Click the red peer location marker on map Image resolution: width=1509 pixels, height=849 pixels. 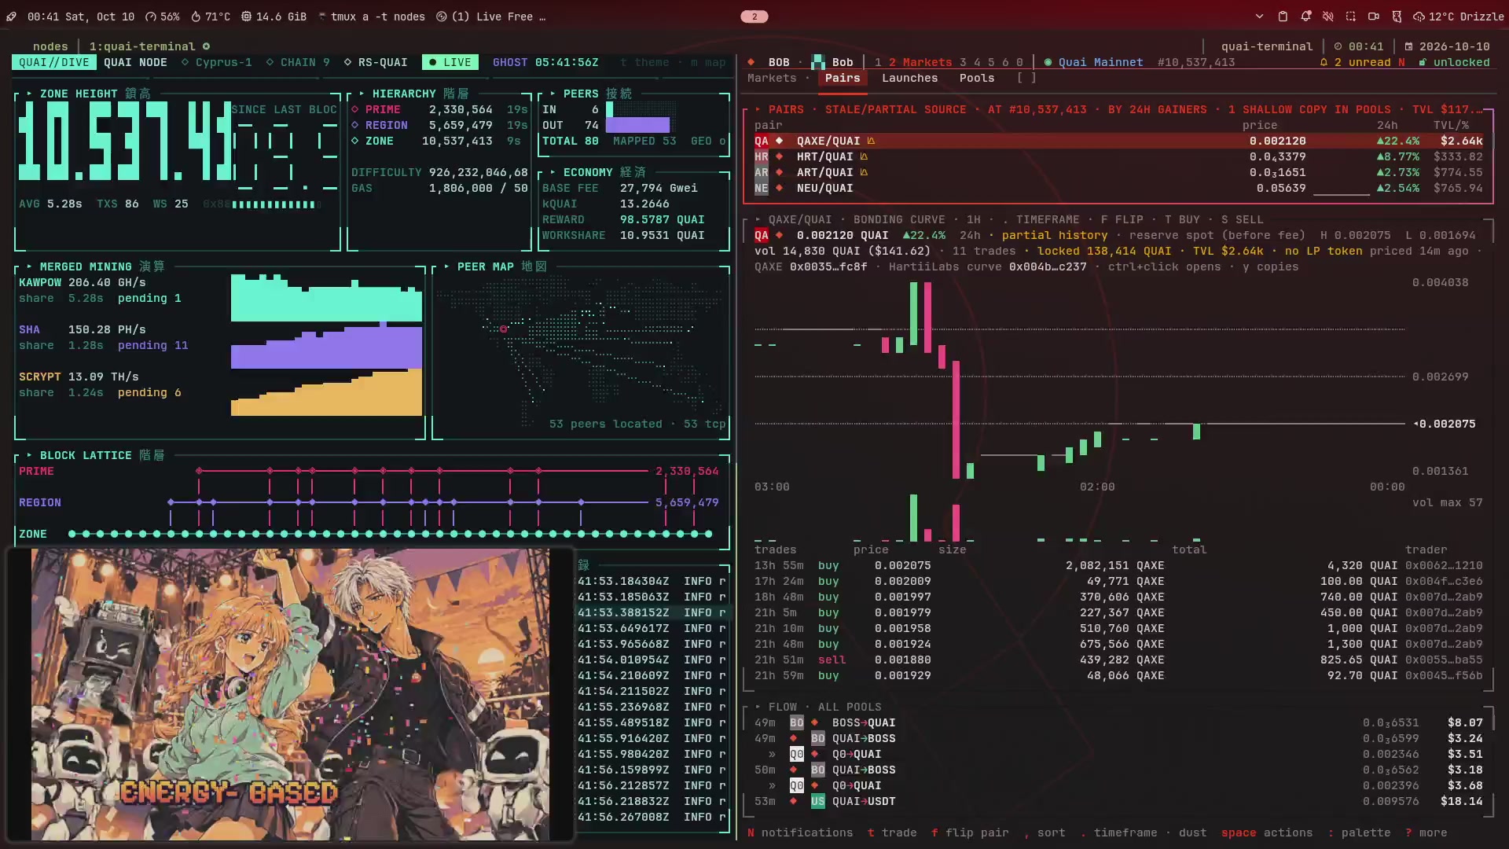click(x=504, y=329)
